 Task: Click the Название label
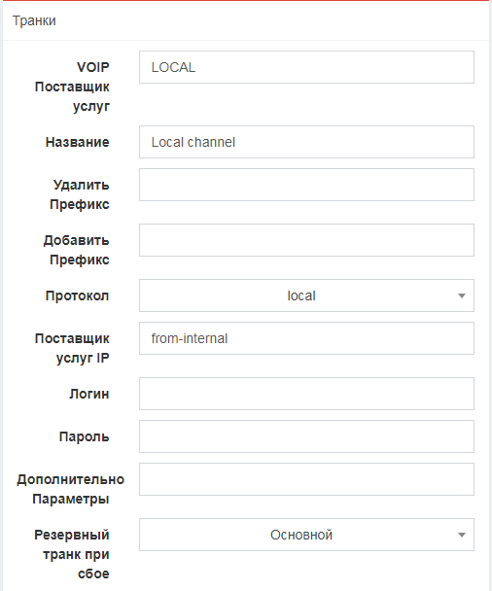click(77, 142)
